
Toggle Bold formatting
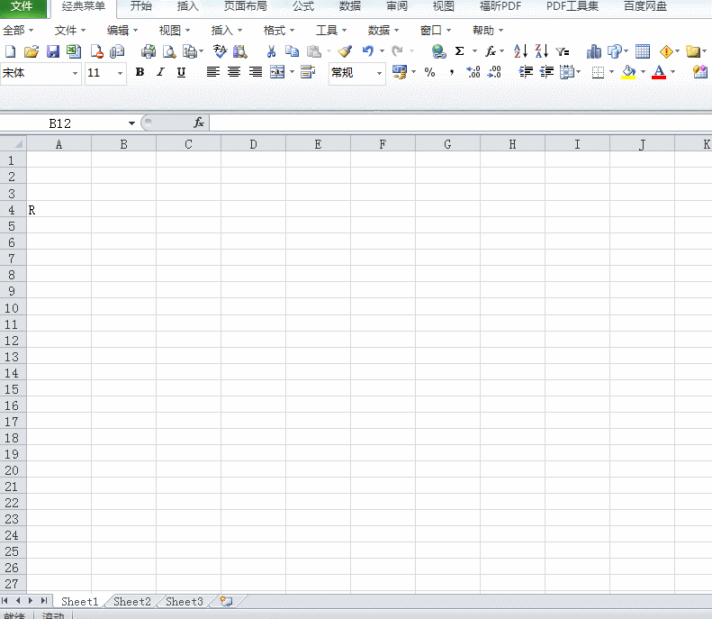(x=140, y=72)
